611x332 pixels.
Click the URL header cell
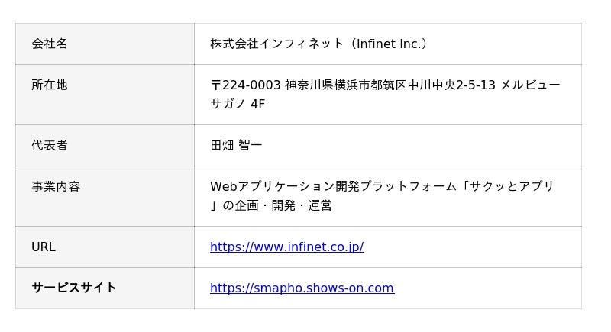click(x=44, y=247)
